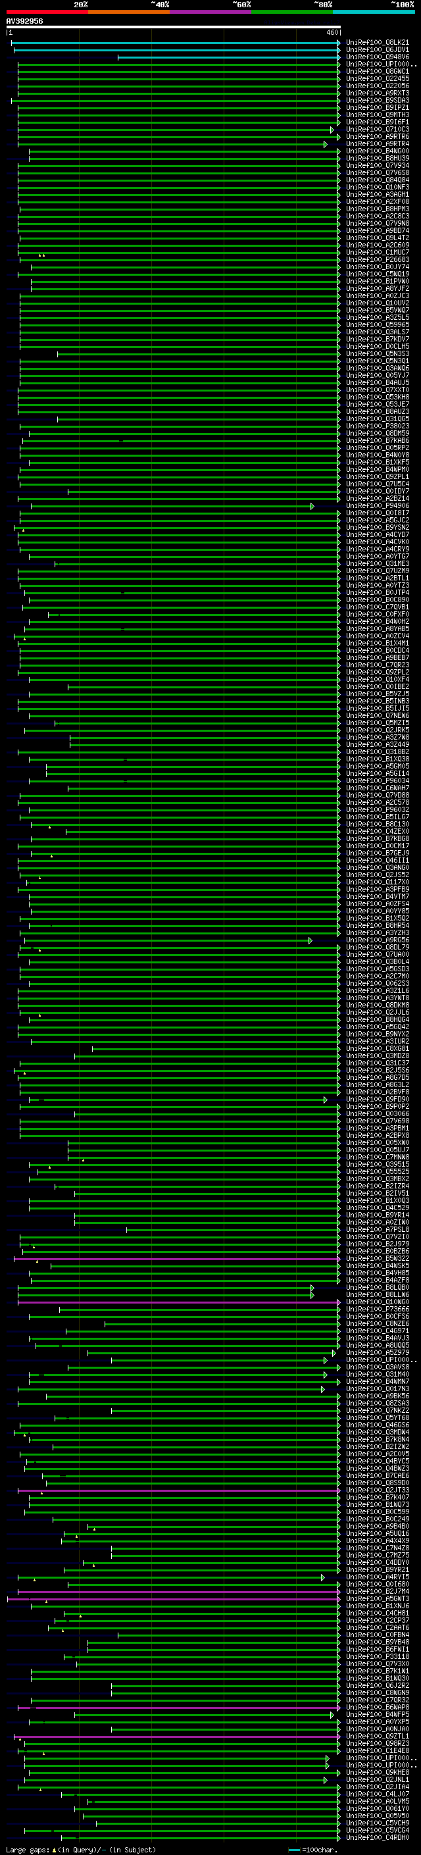Open hit UniRef100_Q8LK21

[x=378, y=43]
